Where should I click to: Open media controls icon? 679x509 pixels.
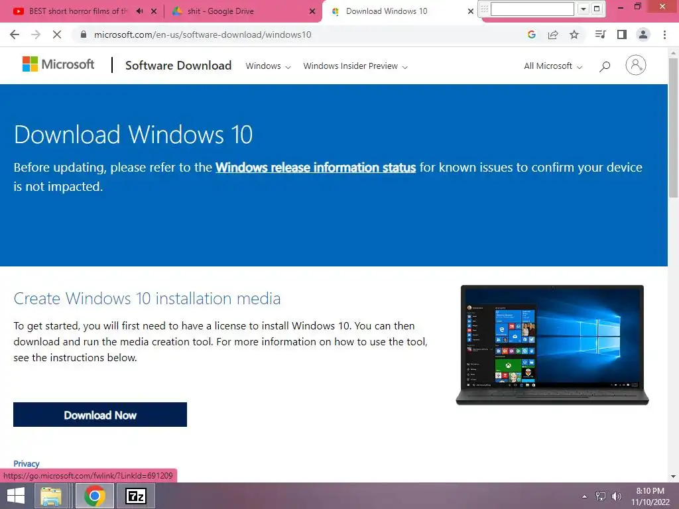(x=600, y=34)
